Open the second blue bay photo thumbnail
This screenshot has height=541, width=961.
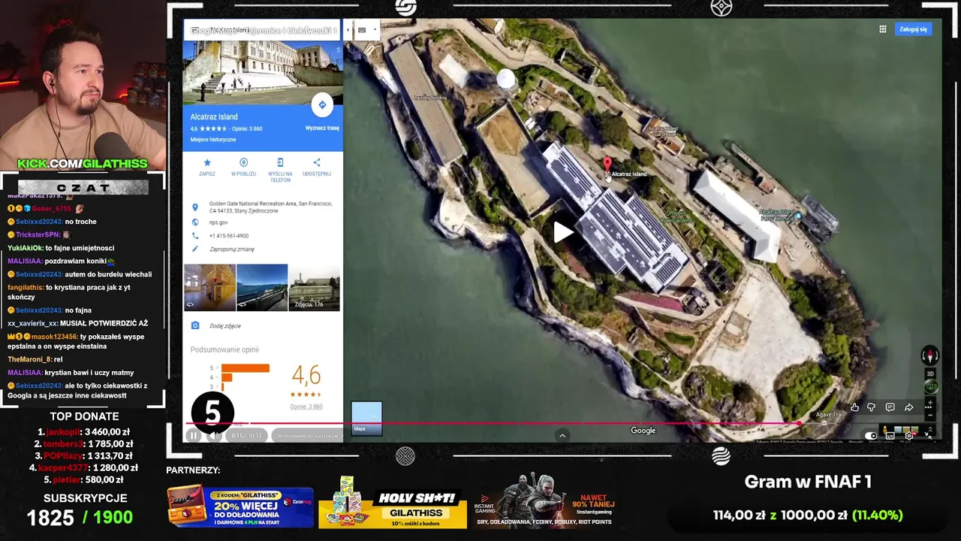pos(262,287)
